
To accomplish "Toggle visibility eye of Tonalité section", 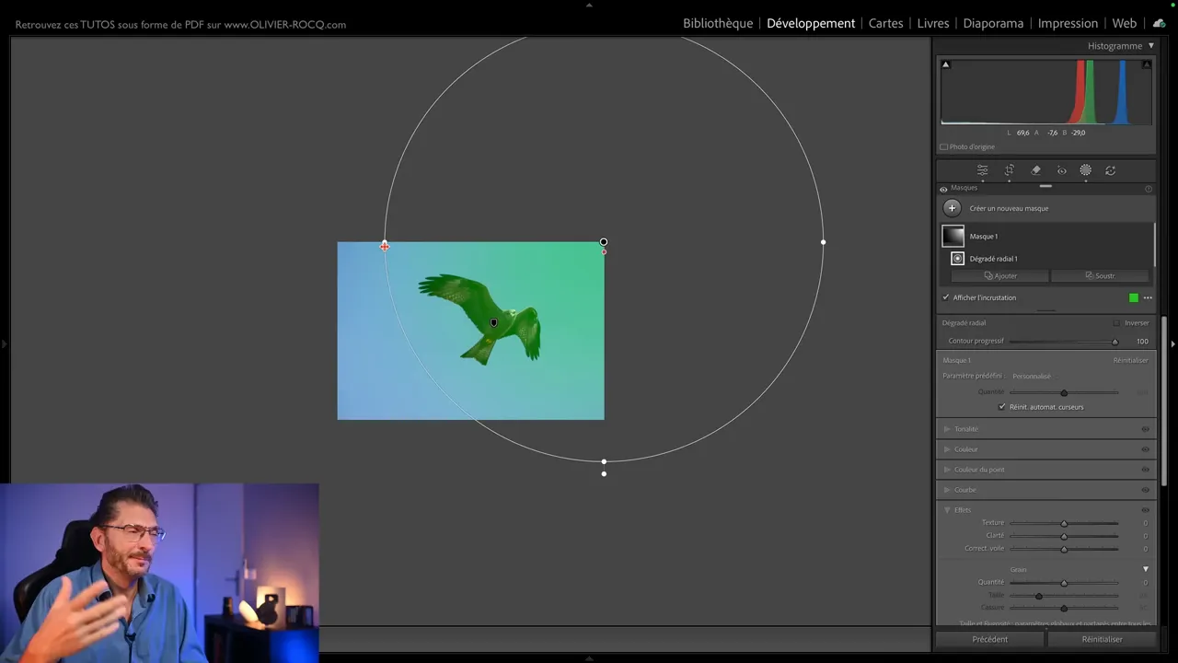I will point(1146,429).
